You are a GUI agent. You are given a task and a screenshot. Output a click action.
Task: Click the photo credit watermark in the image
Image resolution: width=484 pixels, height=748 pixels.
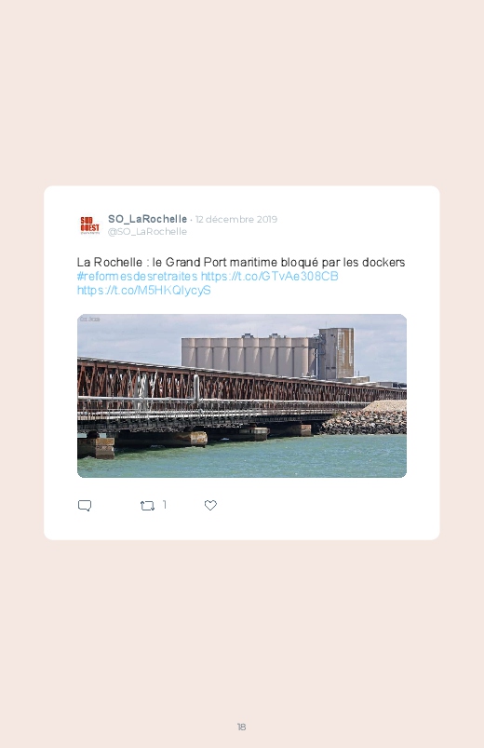coord(89,320)
